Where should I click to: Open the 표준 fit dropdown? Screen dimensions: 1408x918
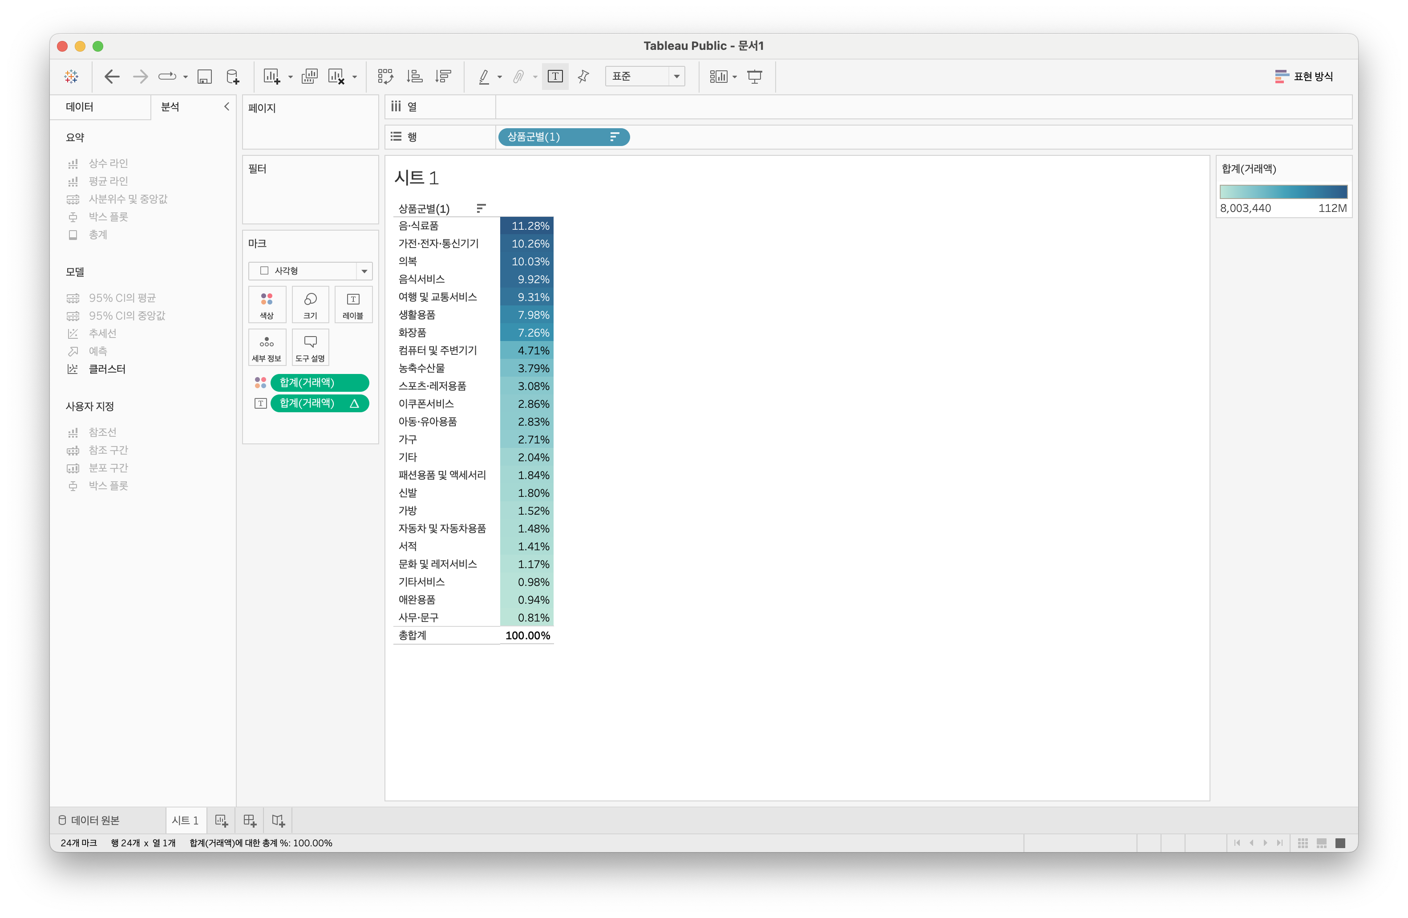(644, 77)
